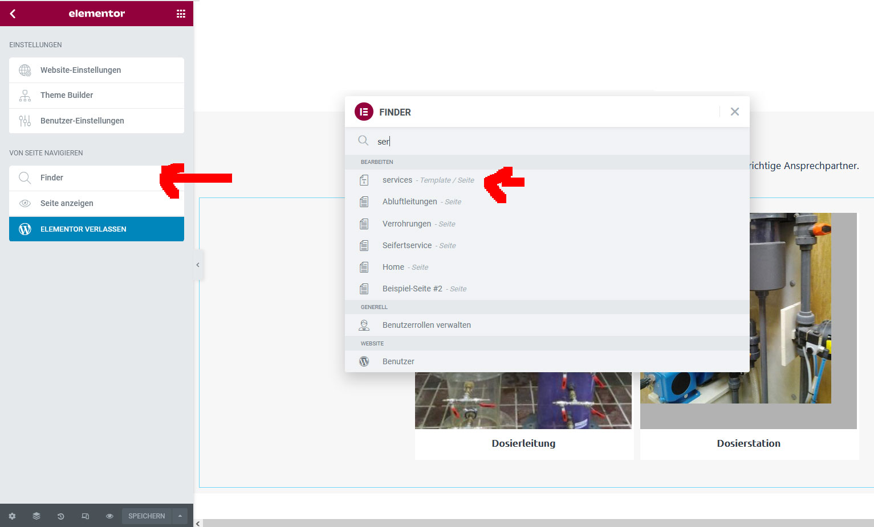This screenshot has height=527, width=874.
Task: Collapse the Elementor side panel
Action: pyautogui.click(x=198, y=265)
